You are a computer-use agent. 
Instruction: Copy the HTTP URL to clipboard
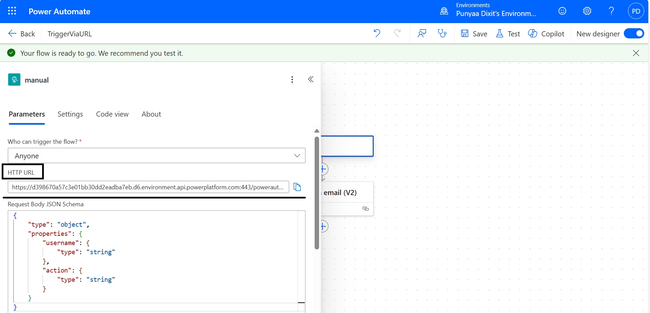pyautogui.click(x=297, y=187)
